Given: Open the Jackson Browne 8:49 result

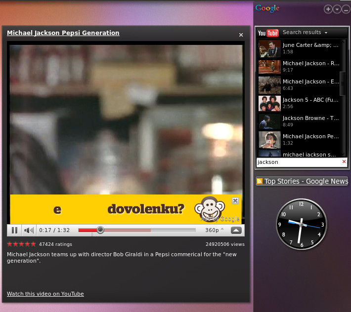Looking at the screenshot, I should click(299, 121).
